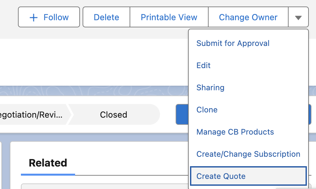
Task: Switch to the Related tab
Action: coord(48,163)
